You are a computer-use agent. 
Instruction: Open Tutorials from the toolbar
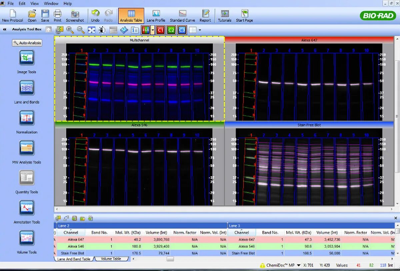click(225, 15)
